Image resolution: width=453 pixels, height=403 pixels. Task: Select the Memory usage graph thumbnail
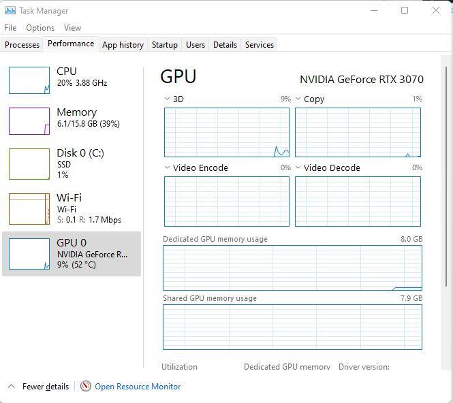[x=29, y=121]
